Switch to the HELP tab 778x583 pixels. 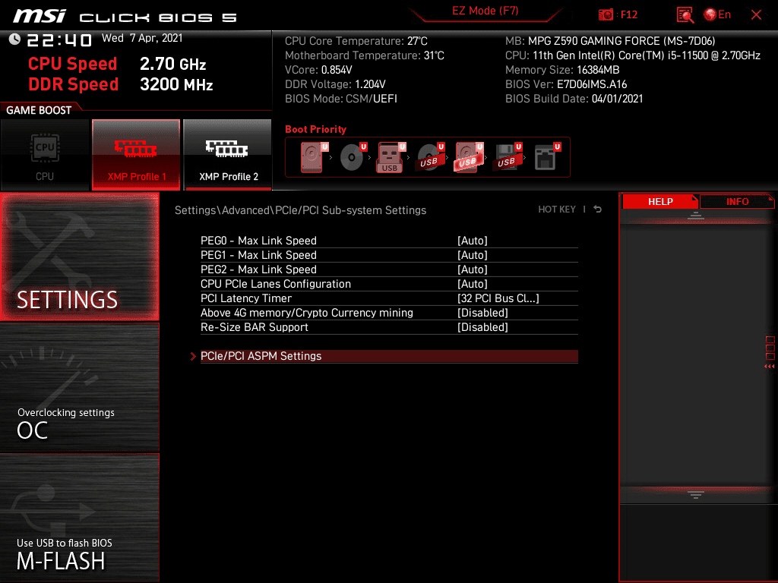click(x=660, y=202)
